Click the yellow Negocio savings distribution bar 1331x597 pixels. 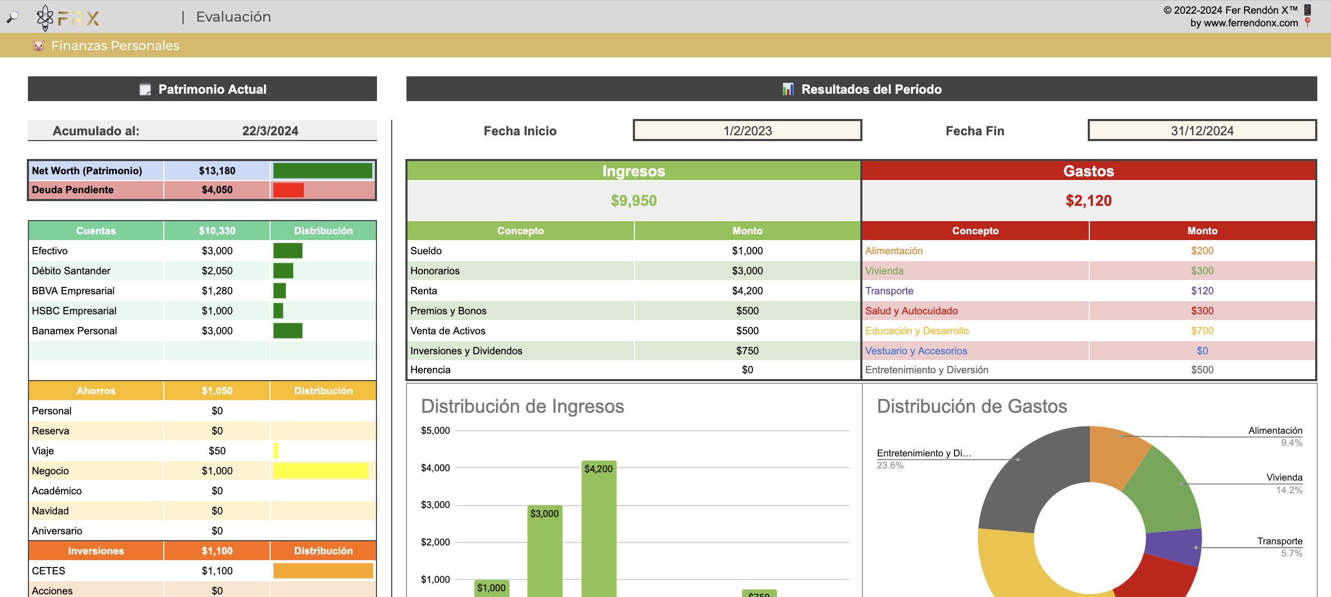[321, 471]
